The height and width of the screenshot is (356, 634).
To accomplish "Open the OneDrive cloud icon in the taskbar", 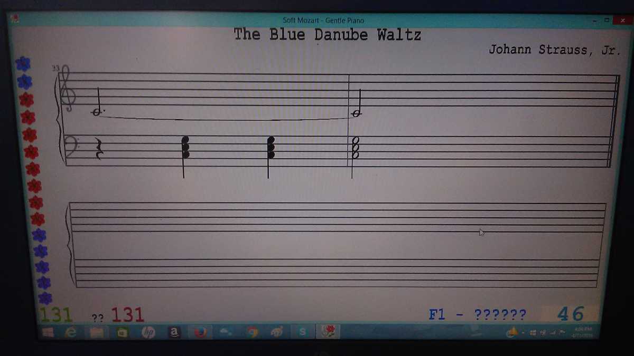I will pyautogui.click(x=226, y=332).
